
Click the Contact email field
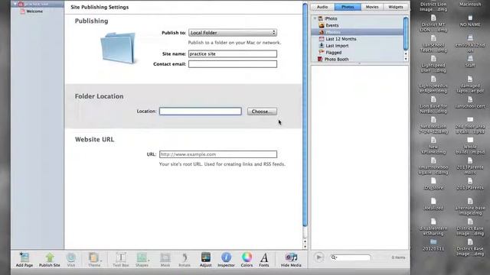(x=233, y=64)
